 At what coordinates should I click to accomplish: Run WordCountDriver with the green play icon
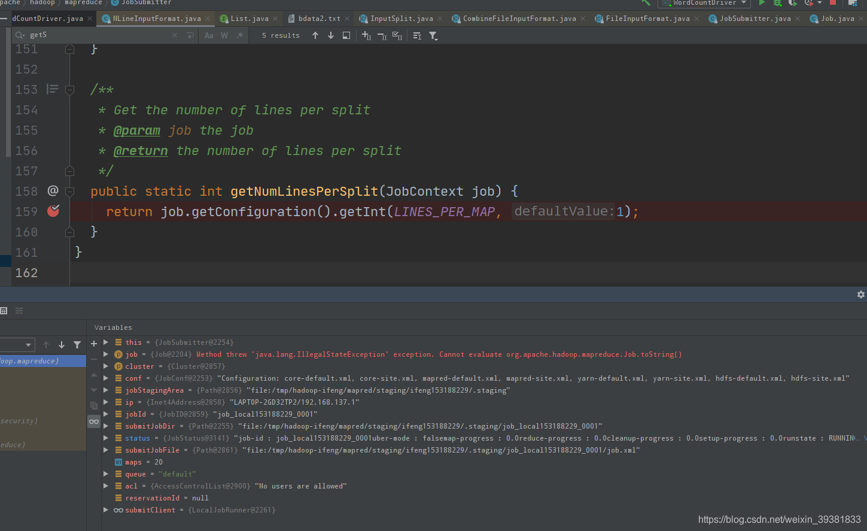pyautogui.click(x=762, y=2)
